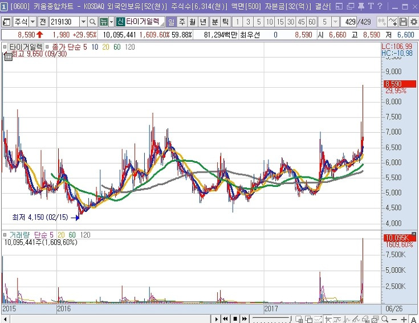Screen dimensions: 419x323
Task: Expand the dropdown next to the 뉴 icon
Action: click(x=111, y=22)
